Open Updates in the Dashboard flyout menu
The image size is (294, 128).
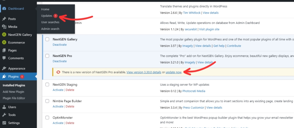click(x=47, y=16)
